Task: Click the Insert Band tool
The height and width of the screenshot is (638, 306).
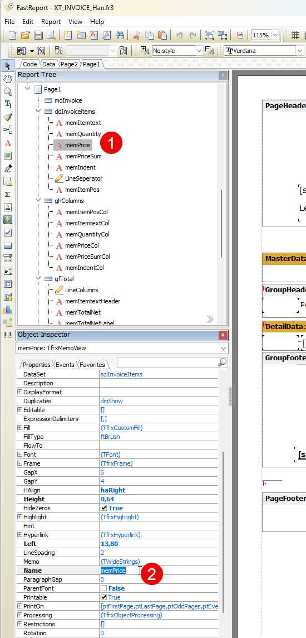Action: click(x=8, y=130)
